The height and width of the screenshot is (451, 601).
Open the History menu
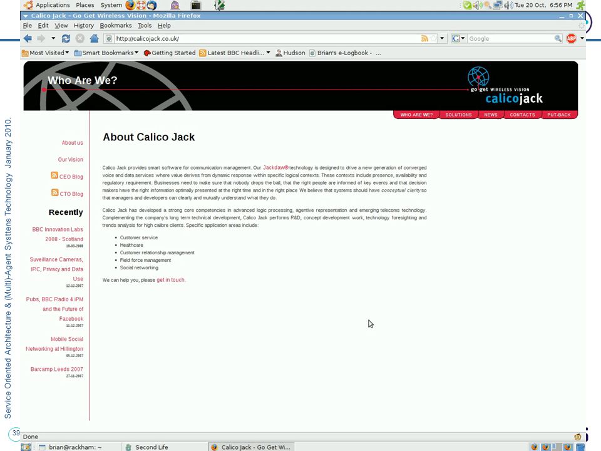pyautogui.click(x=83, y=25)
